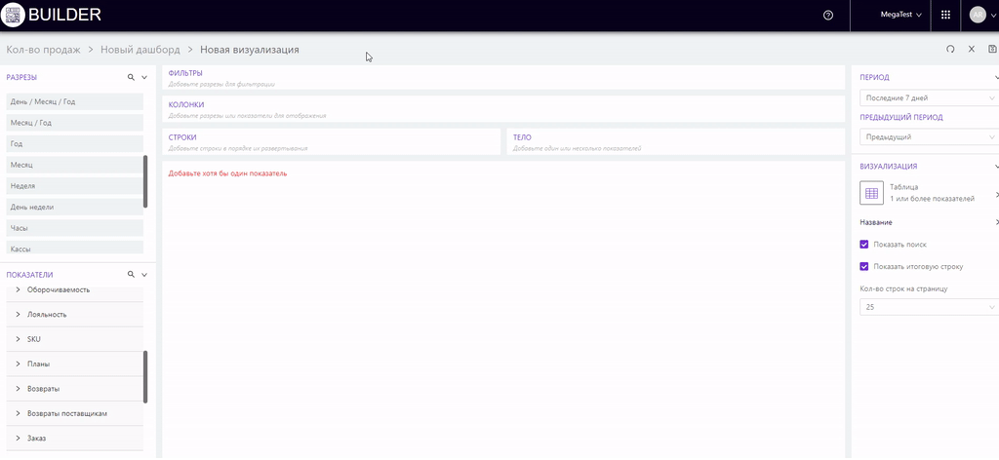Expand the Возвраты поставщикам tree item
Screen dimensions: 999x460
click(x=19, y=413)
